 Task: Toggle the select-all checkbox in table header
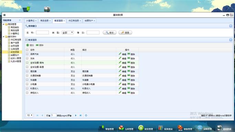click(27, 50)
